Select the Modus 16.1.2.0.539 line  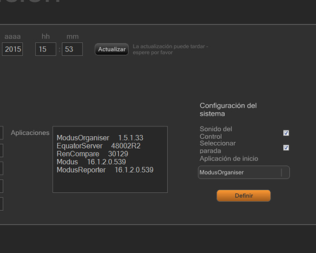click(x=91, y=162)
